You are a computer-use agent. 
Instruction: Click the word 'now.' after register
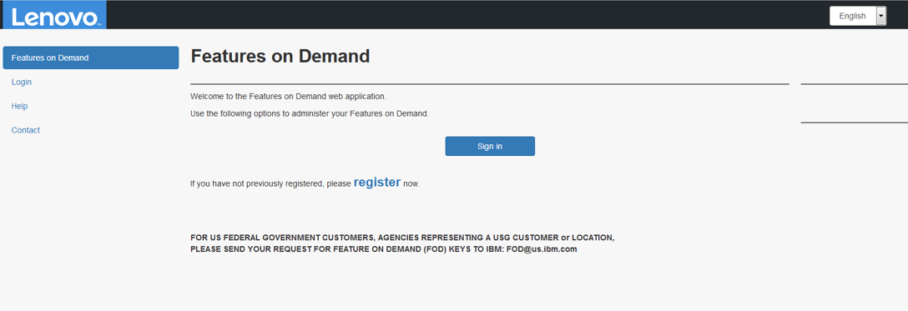pos(411,183)
